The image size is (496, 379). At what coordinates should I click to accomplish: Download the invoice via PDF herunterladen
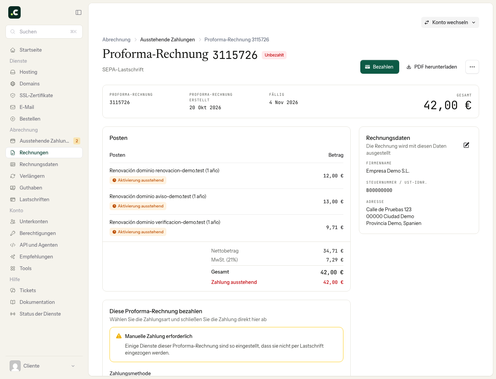[432, 67]
